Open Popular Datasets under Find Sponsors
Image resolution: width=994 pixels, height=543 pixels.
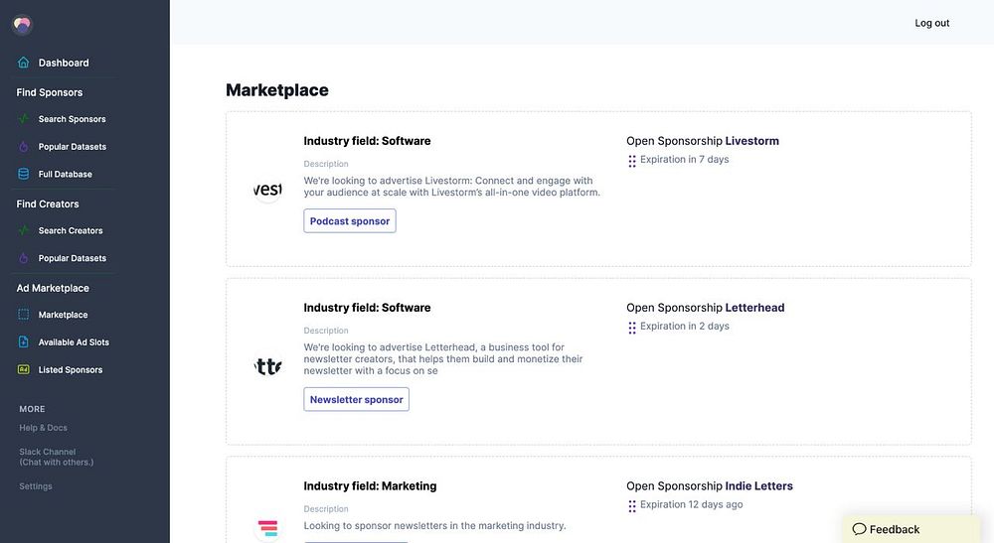pyautogui.click(x=73, y=146)
